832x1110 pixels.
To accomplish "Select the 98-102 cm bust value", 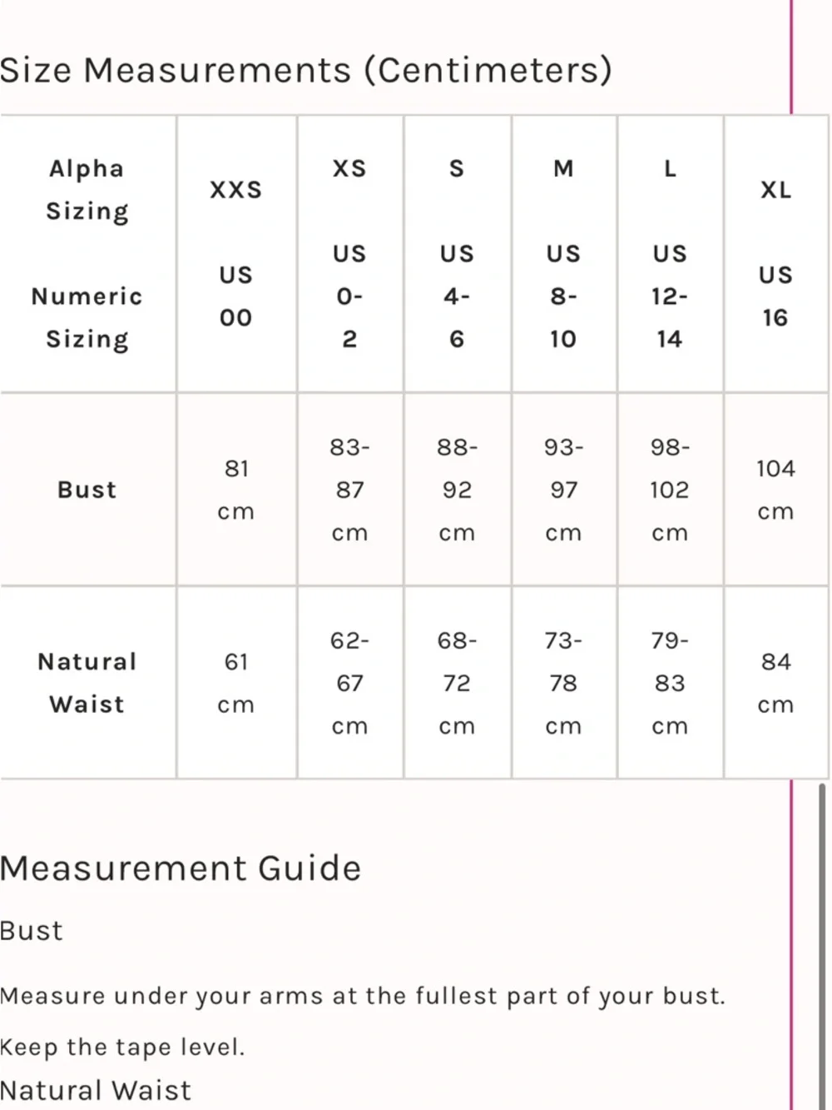I will click(x=671, y=490).
